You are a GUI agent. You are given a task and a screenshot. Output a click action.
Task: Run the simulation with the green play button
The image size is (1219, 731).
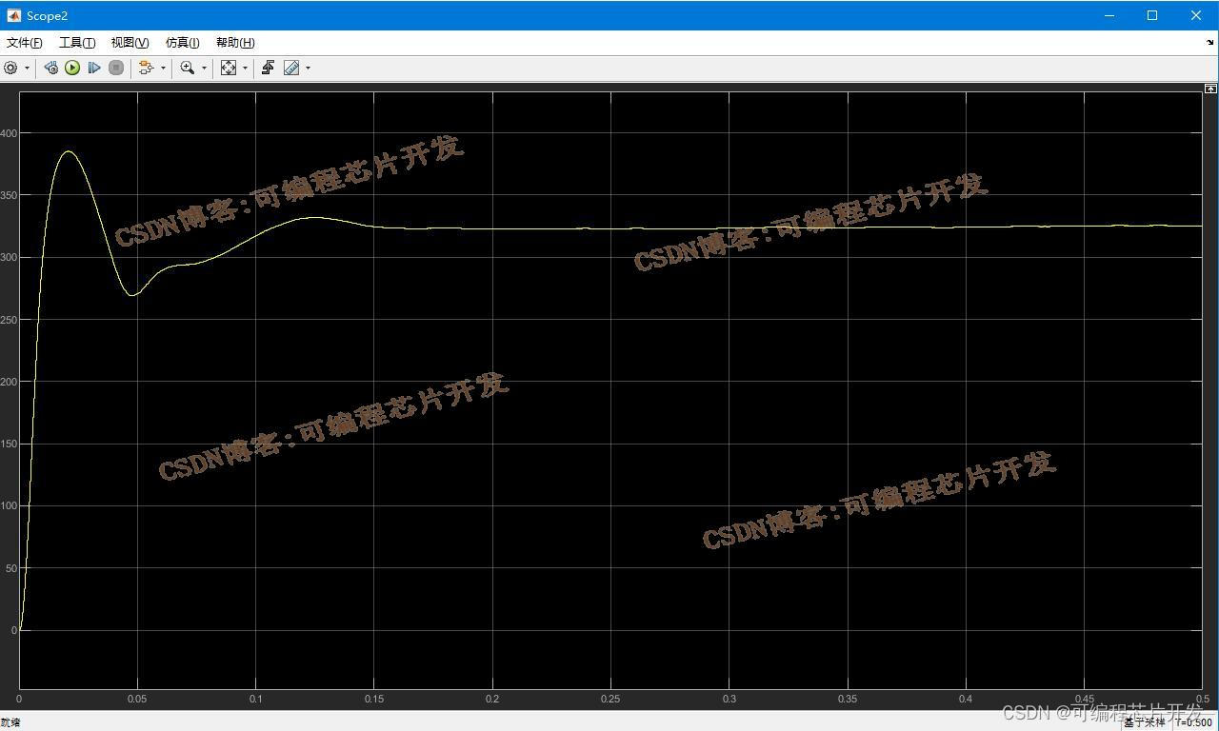pyautogui.click(x=72, y=68)
